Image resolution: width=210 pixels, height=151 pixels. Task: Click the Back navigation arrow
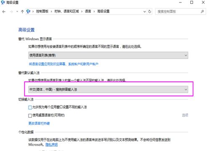pyautogui.click(x=4, y=12)
